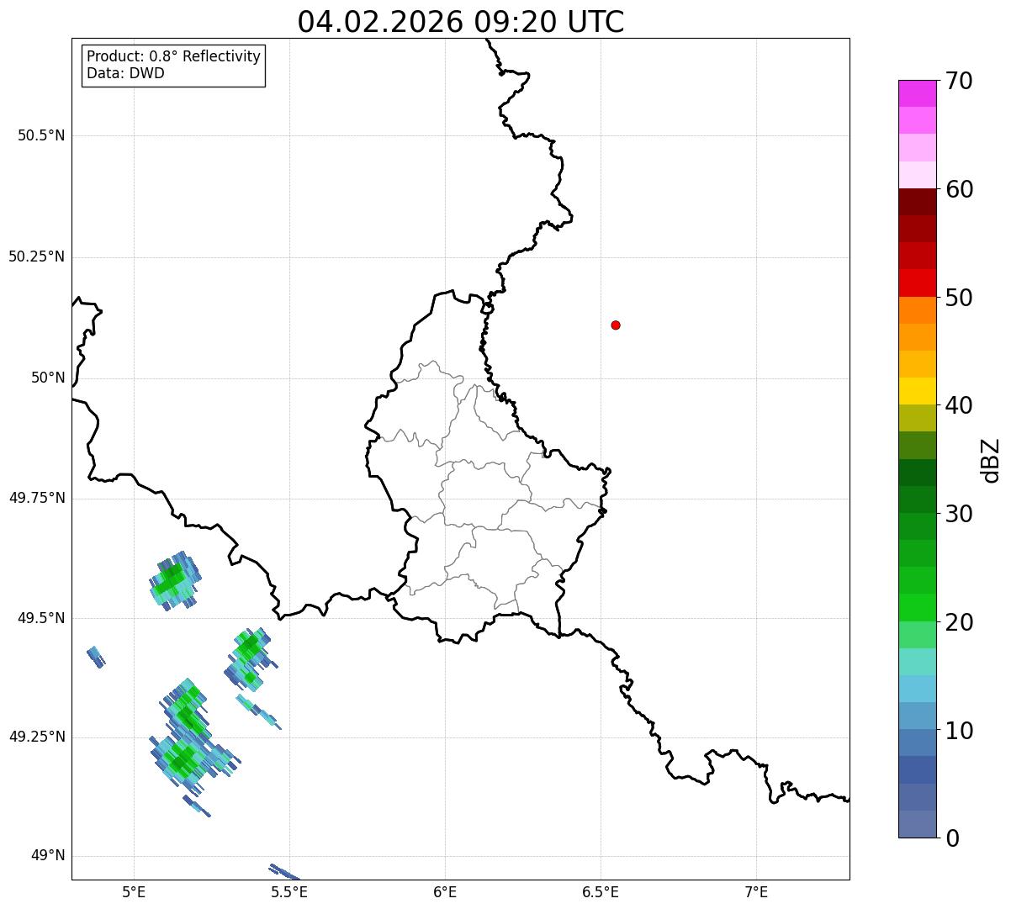This screenshot has width=1011, height=909.
Task: Click the 5°E longitude label
Action: point(134,891)
